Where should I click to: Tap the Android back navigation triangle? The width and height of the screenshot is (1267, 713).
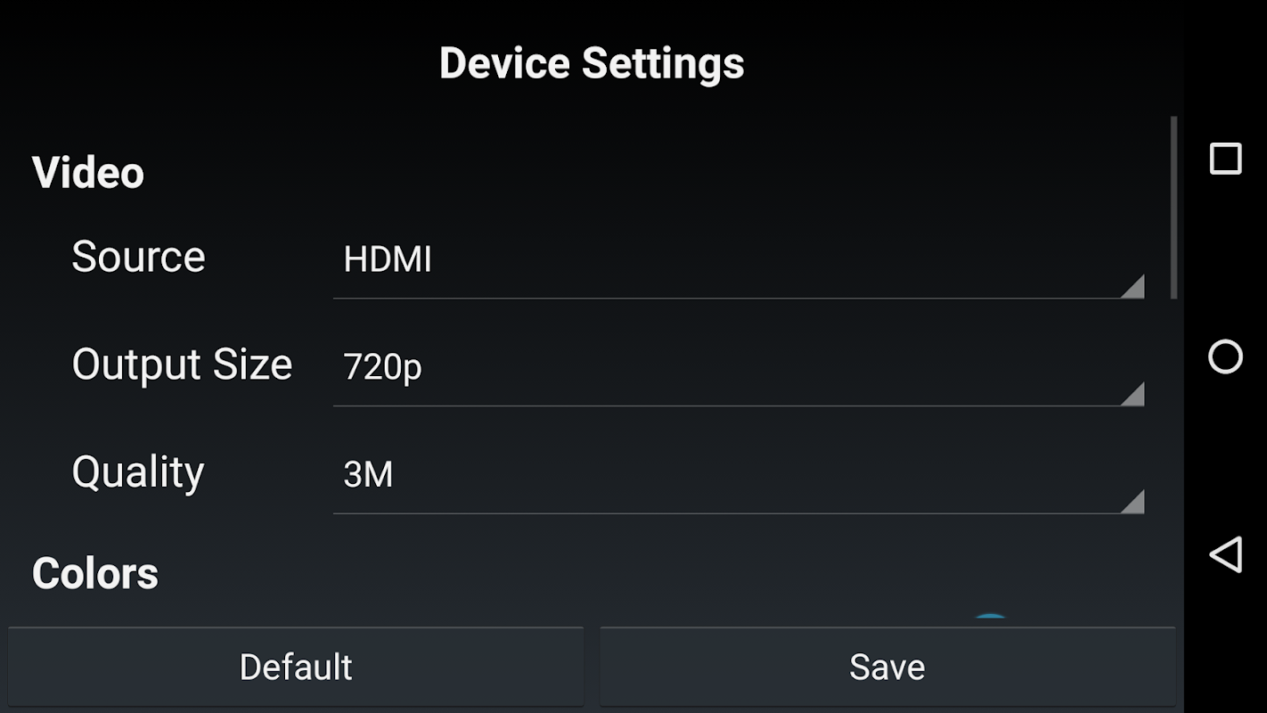[x=1225, y=554]
